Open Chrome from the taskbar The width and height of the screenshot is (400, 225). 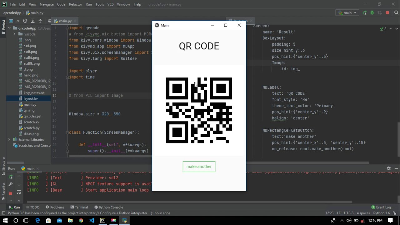(x=81, y=220)
